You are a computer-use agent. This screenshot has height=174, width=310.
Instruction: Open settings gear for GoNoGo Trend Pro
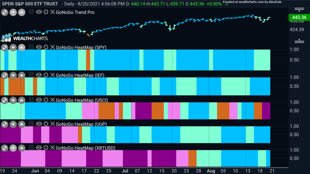point(46,12)
